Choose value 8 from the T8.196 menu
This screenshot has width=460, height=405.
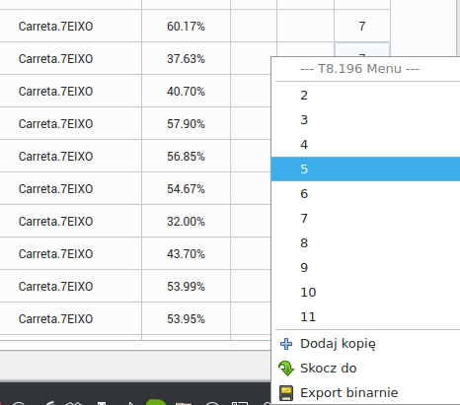click(x=365, y=243)
